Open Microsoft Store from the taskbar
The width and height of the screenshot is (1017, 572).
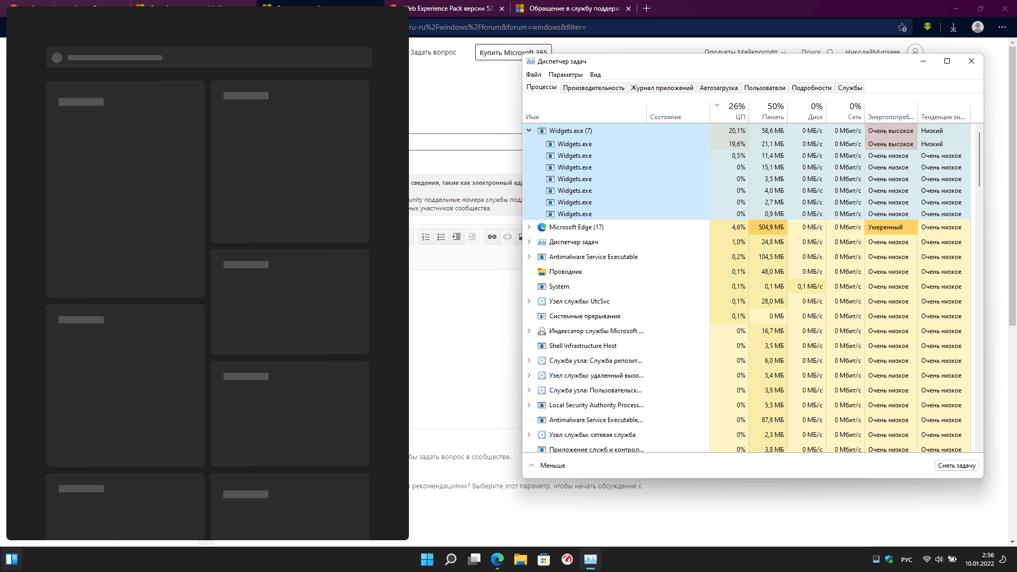pos(543,559)
